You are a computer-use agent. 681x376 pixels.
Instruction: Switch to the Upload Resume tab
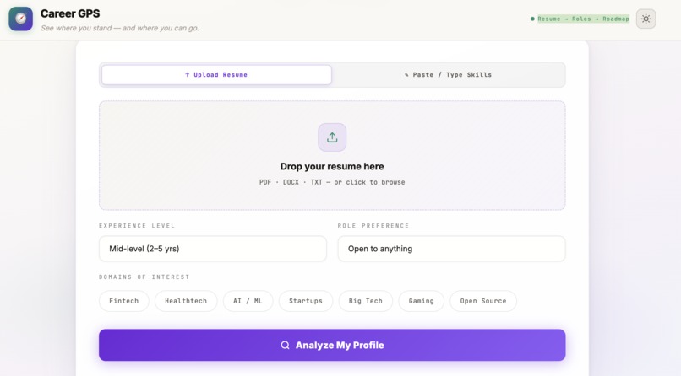216,75
